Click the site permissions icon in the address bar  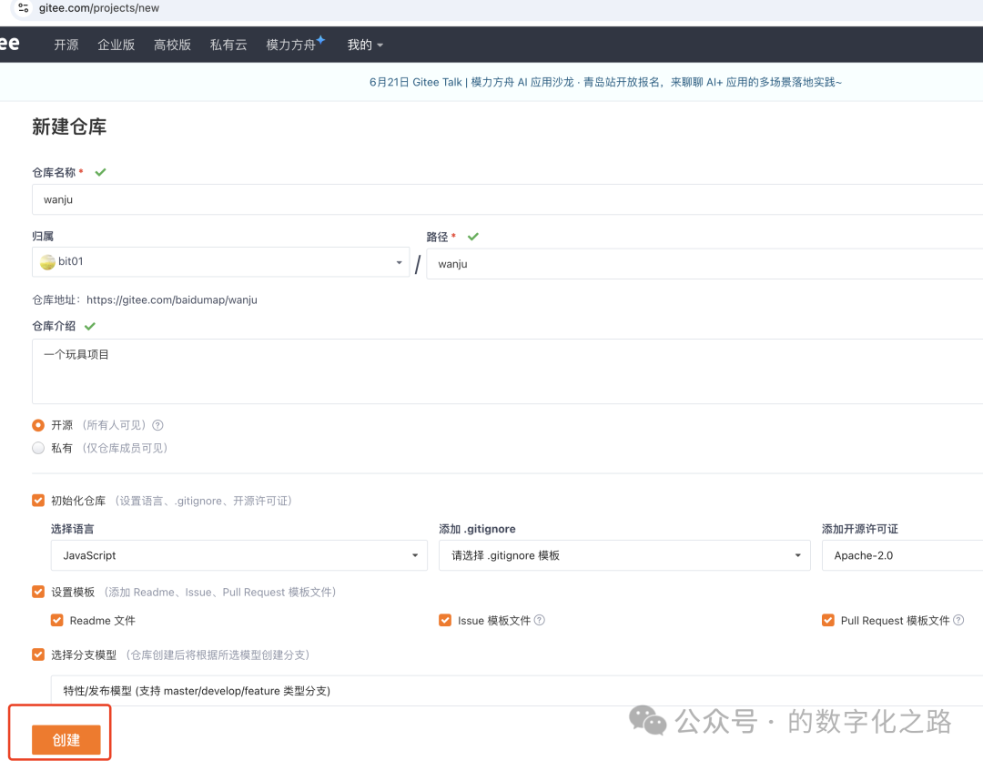pos(21,8)
